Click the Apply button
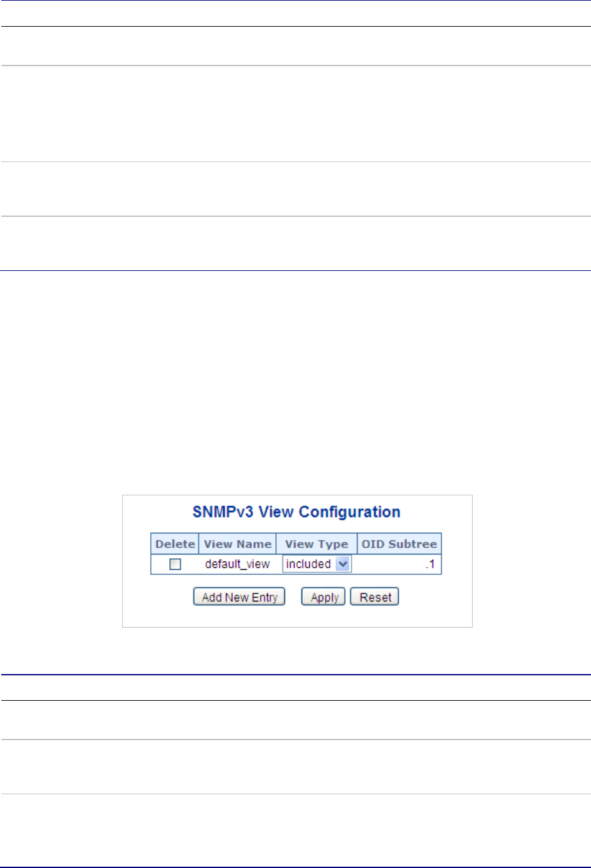This screenshot has height=868, width=591. pos(324,597)
